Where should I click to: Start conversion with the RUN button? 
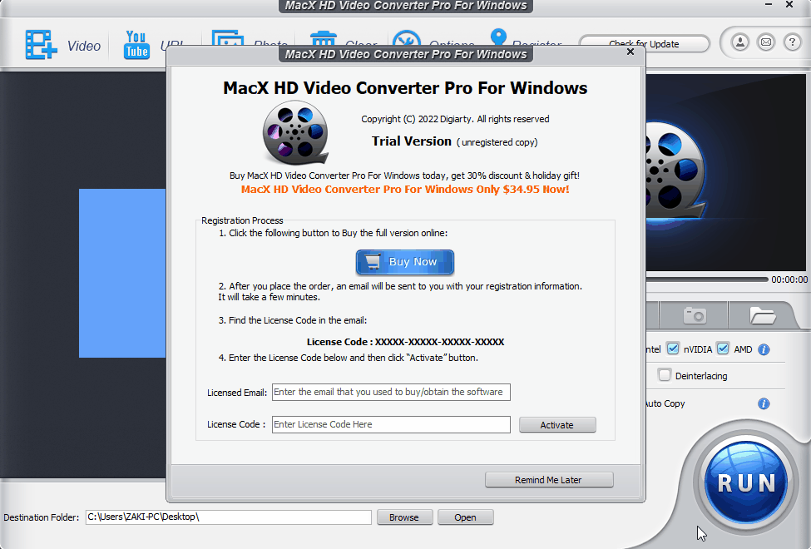click(745, 482)
